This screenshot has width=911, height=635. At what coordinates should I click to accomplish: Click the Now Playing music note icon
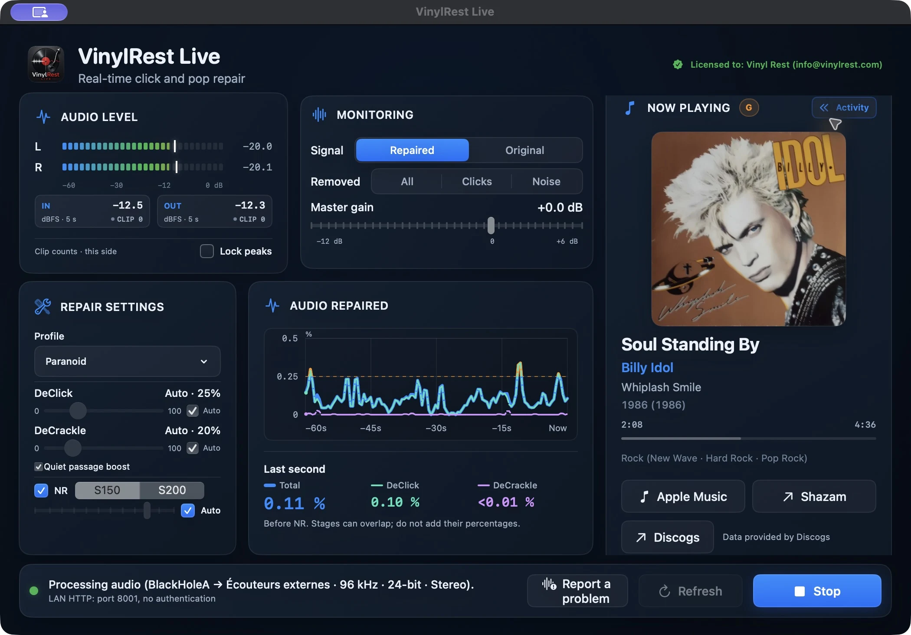630,108
